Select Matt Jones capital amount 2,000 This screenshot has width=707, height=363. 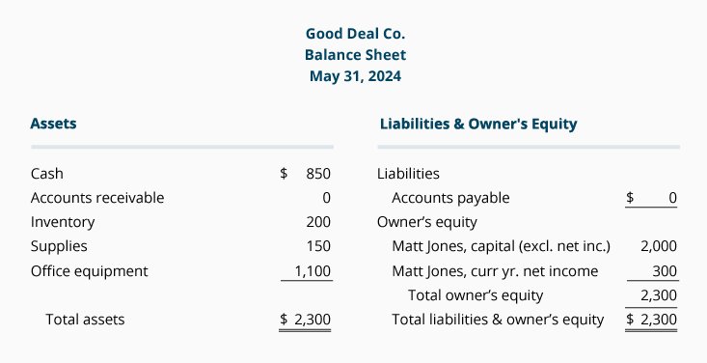tap(659, 246)
